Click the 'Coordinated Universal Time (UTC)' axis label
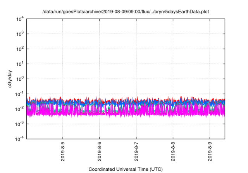This screenshot has width=248, height=173. [x=126, y=169]
